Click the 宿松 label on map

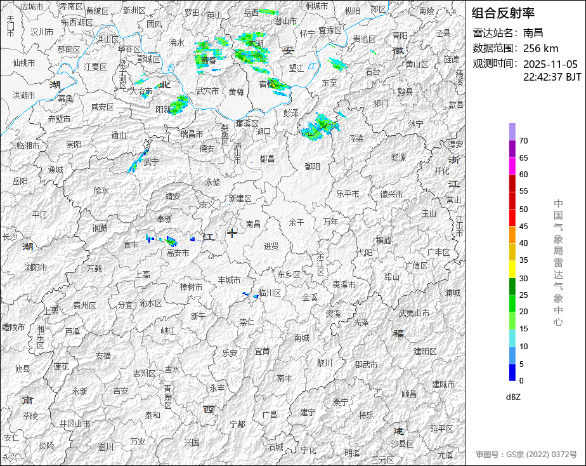point(267,84)
